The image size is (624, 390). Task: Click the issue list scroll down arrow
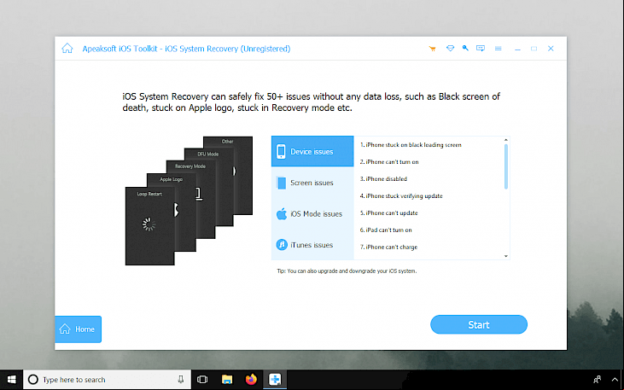point(506,256)
